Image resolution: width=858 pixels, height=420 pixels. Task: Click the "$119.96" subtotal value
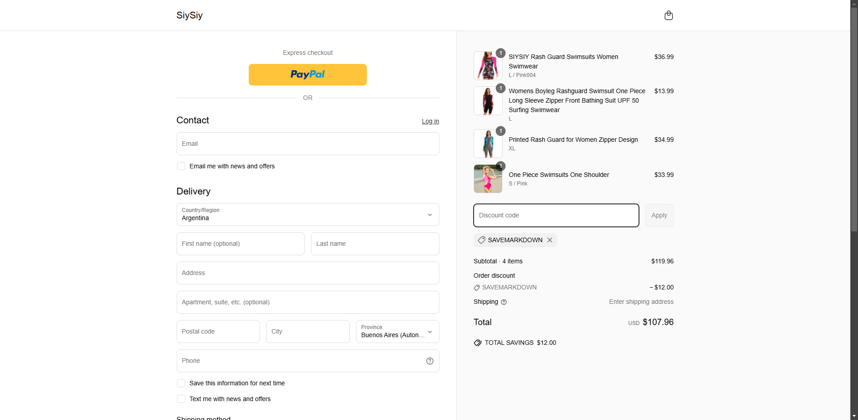(662, 261)
